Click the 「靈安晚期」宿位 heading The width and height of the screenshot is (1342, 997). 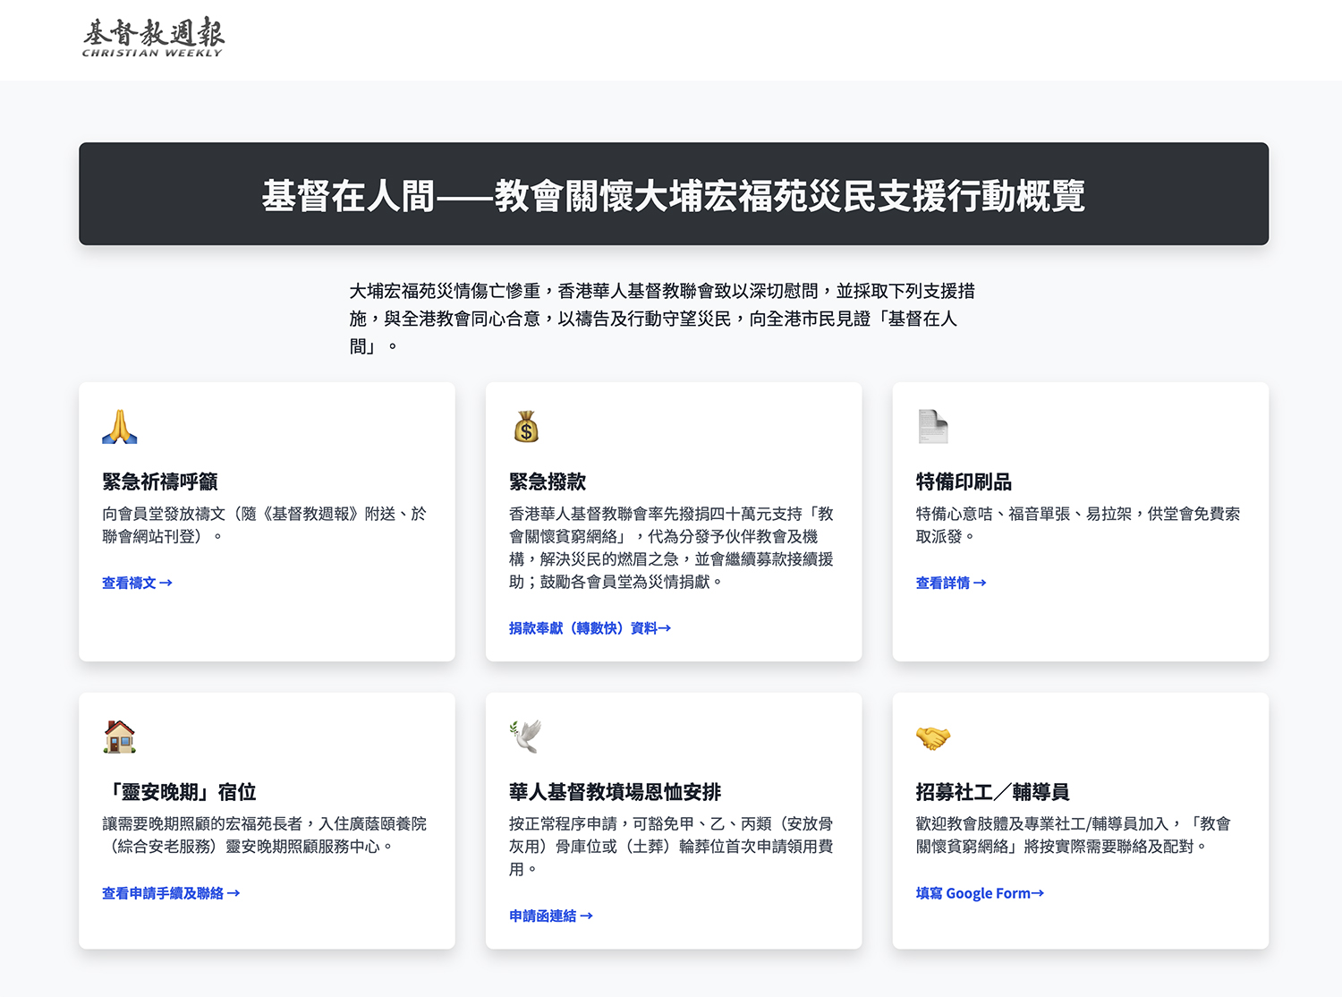180,792
